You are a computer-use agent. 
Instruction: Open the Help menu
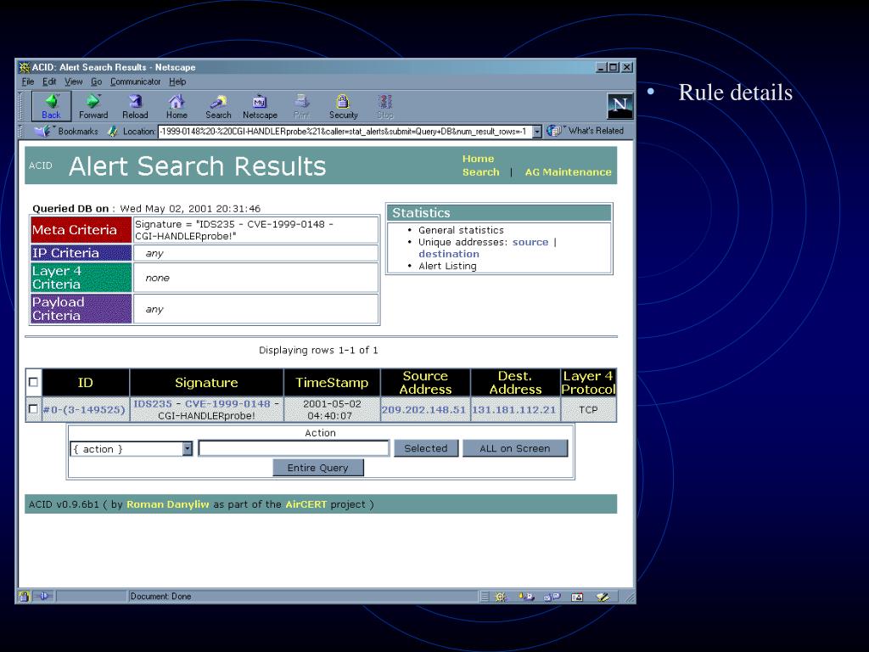coord(177,82)
